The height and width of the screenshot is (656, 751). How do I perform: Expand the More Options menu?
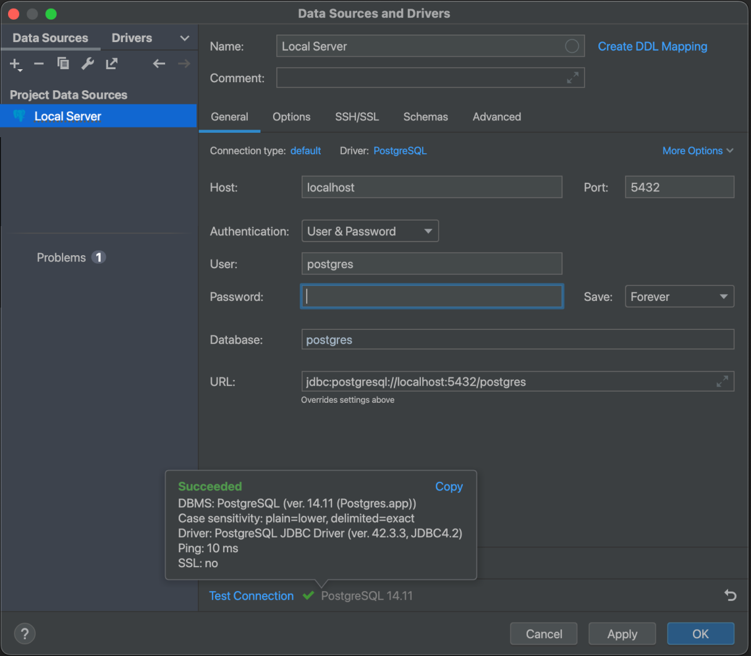pos(697,151)
